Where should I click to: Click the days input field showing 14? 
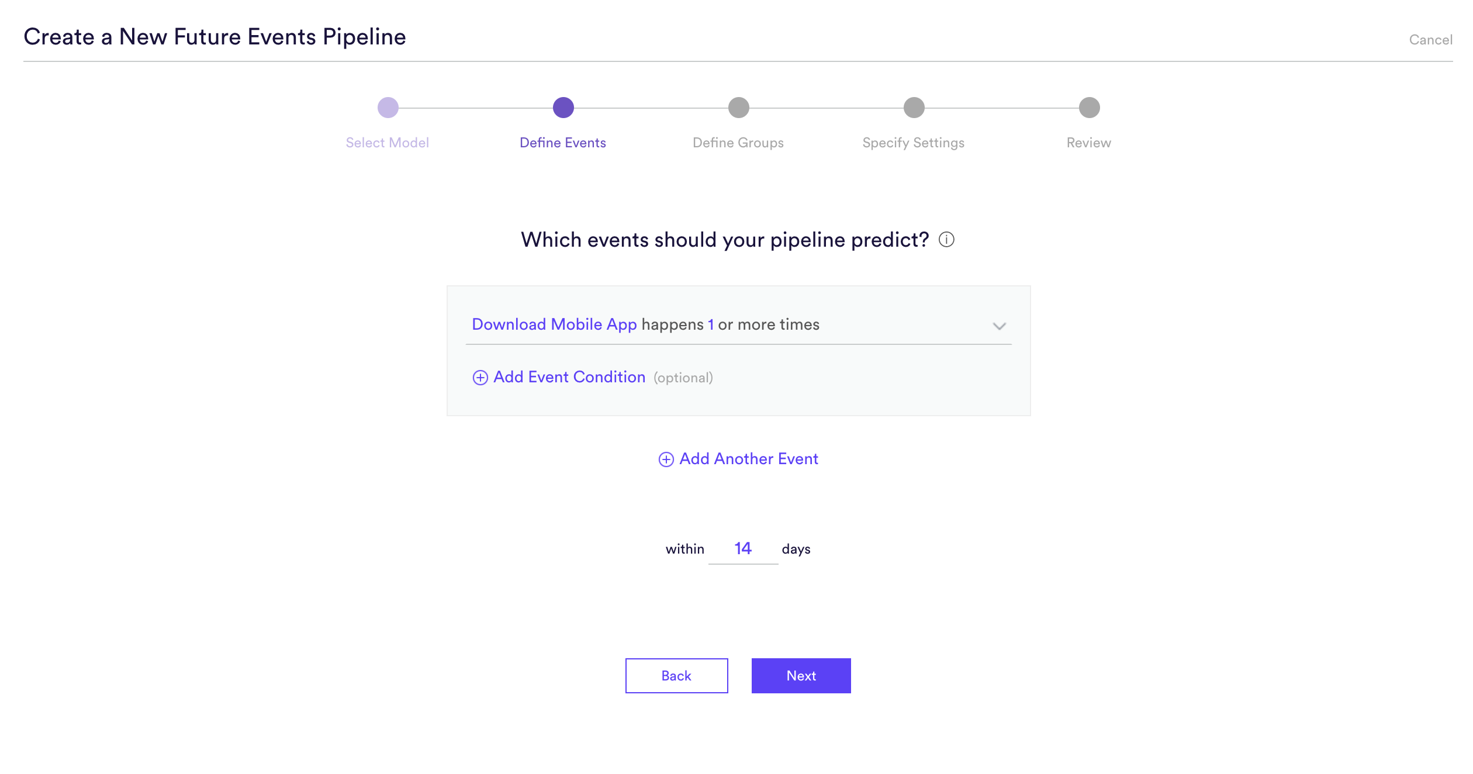click(743, 548)
